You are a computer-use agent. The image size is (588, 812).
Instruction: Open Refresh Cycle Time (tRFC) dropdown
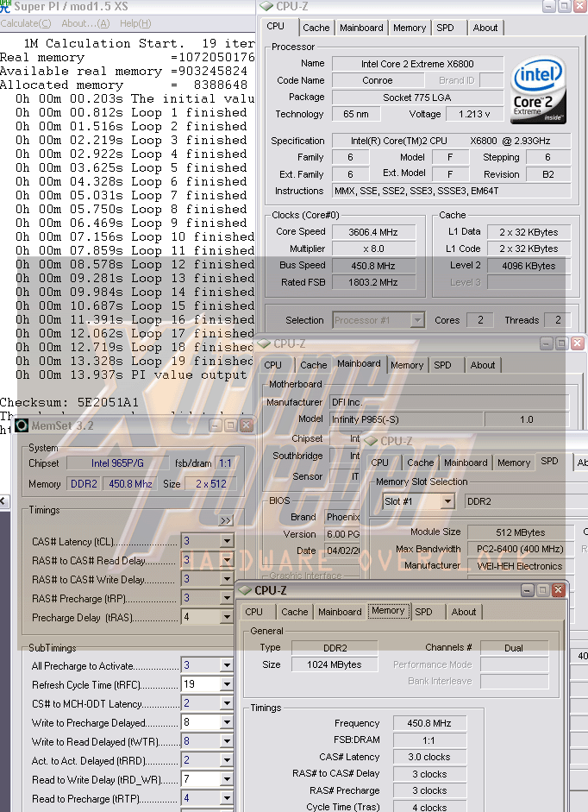pyautogui.click(x=227, y=684)
